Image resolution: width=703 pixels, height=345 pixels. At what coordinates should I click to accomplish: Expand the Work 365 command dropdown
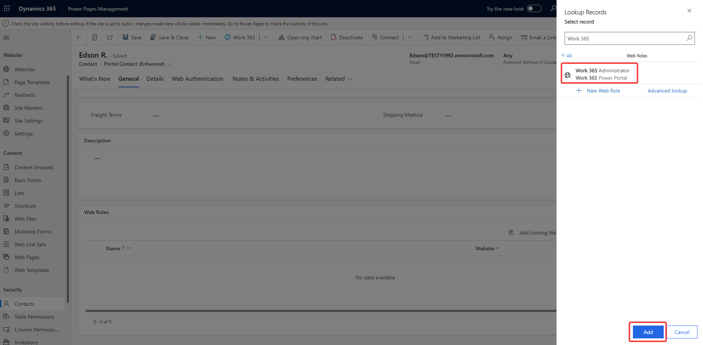267,37
